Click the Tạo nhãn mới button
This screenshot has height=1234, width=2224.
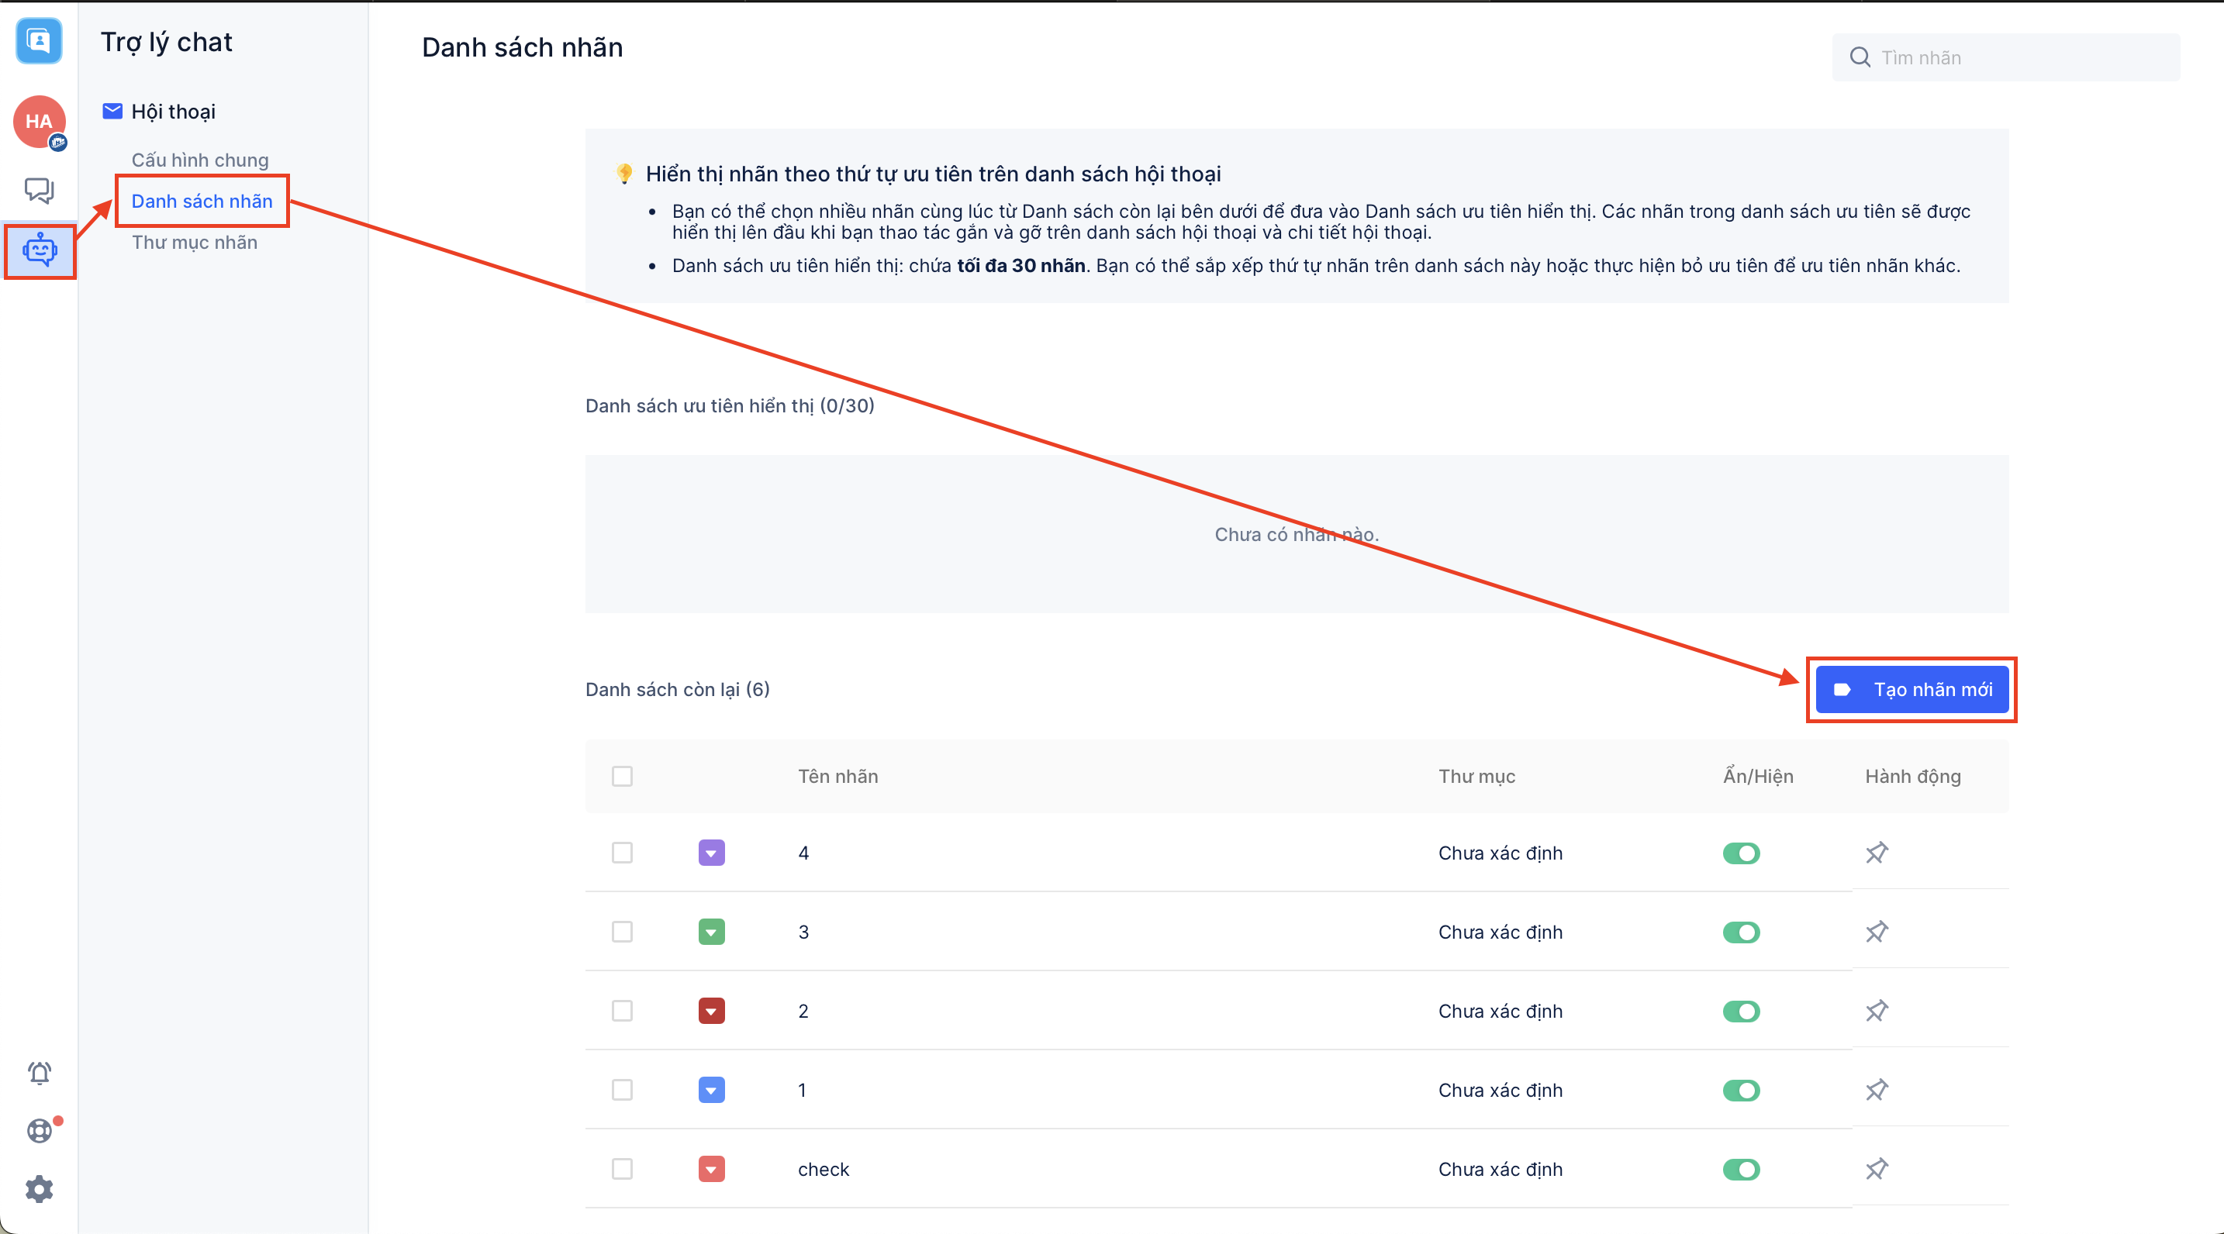tap(1911, 690)
